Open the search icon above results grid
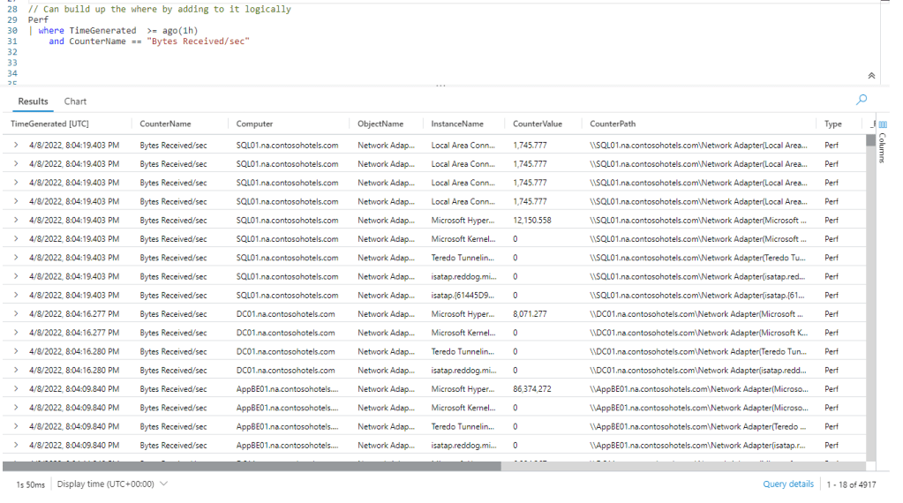Viewport: 903px width, 503px height. (862, 100)
